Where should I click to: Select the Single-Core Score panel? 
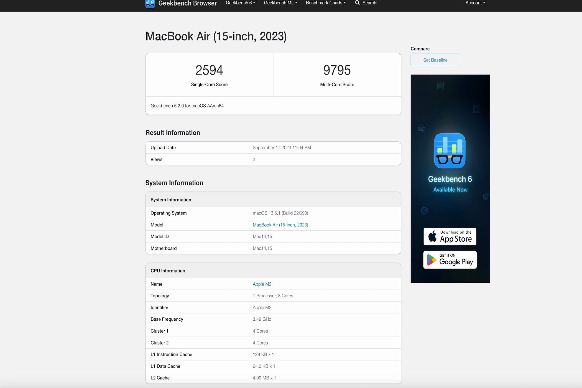(x=209, y=74)
